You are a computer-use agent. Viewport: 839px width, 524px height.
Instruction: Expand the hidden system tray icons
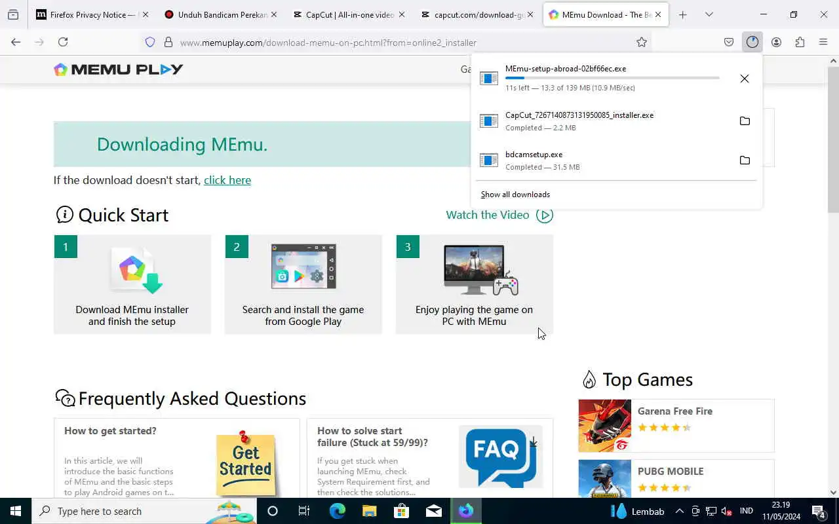pyautogui.click(x=680, y=511)
